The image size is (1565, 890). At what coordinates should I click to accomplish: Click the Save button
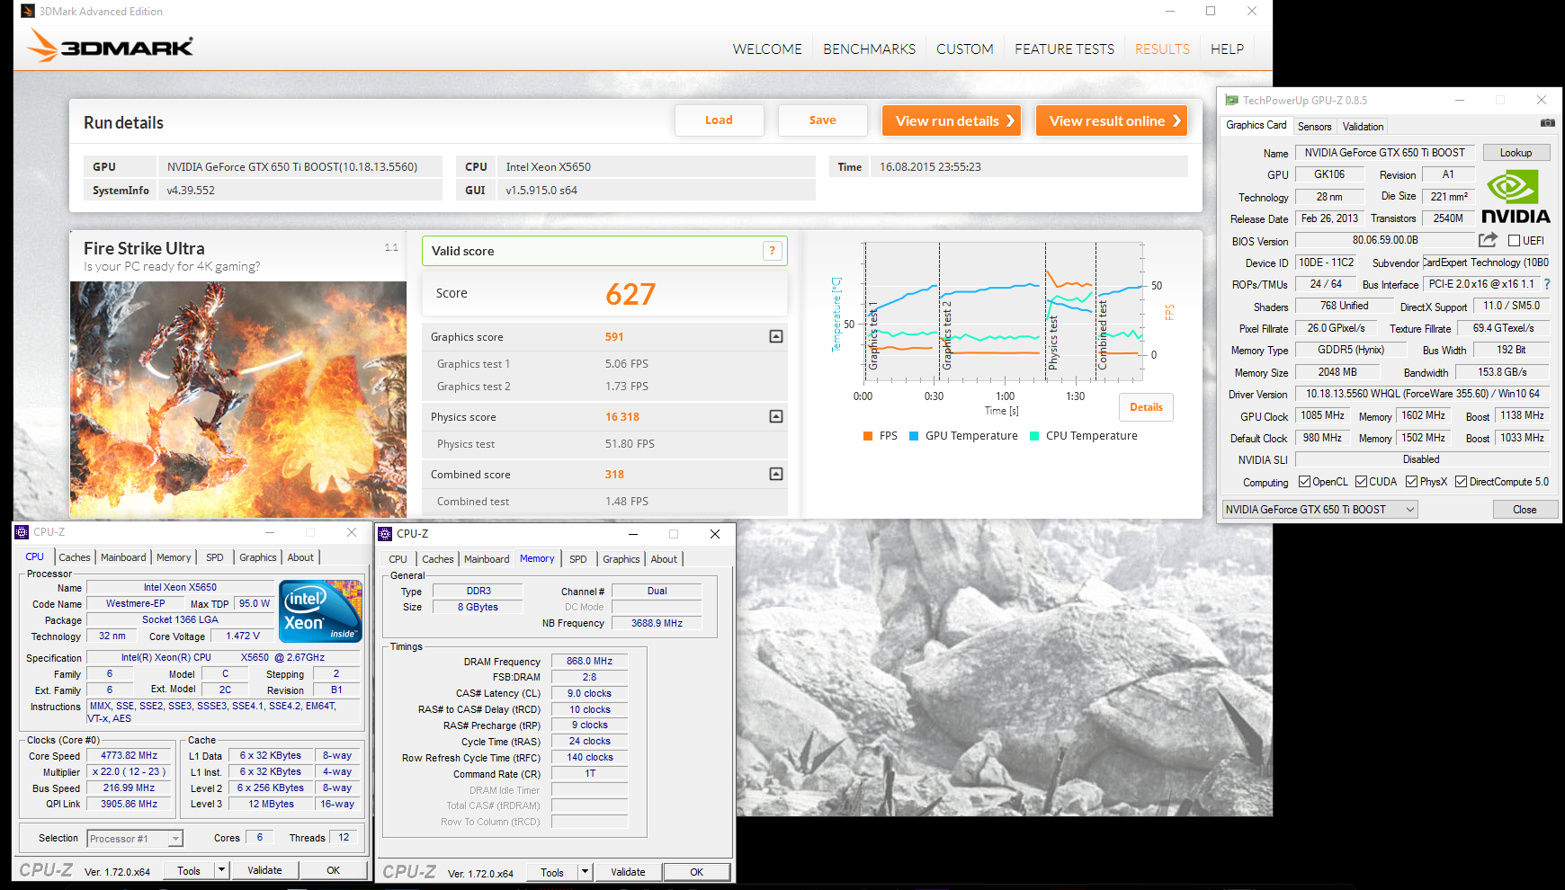[822, 120]
